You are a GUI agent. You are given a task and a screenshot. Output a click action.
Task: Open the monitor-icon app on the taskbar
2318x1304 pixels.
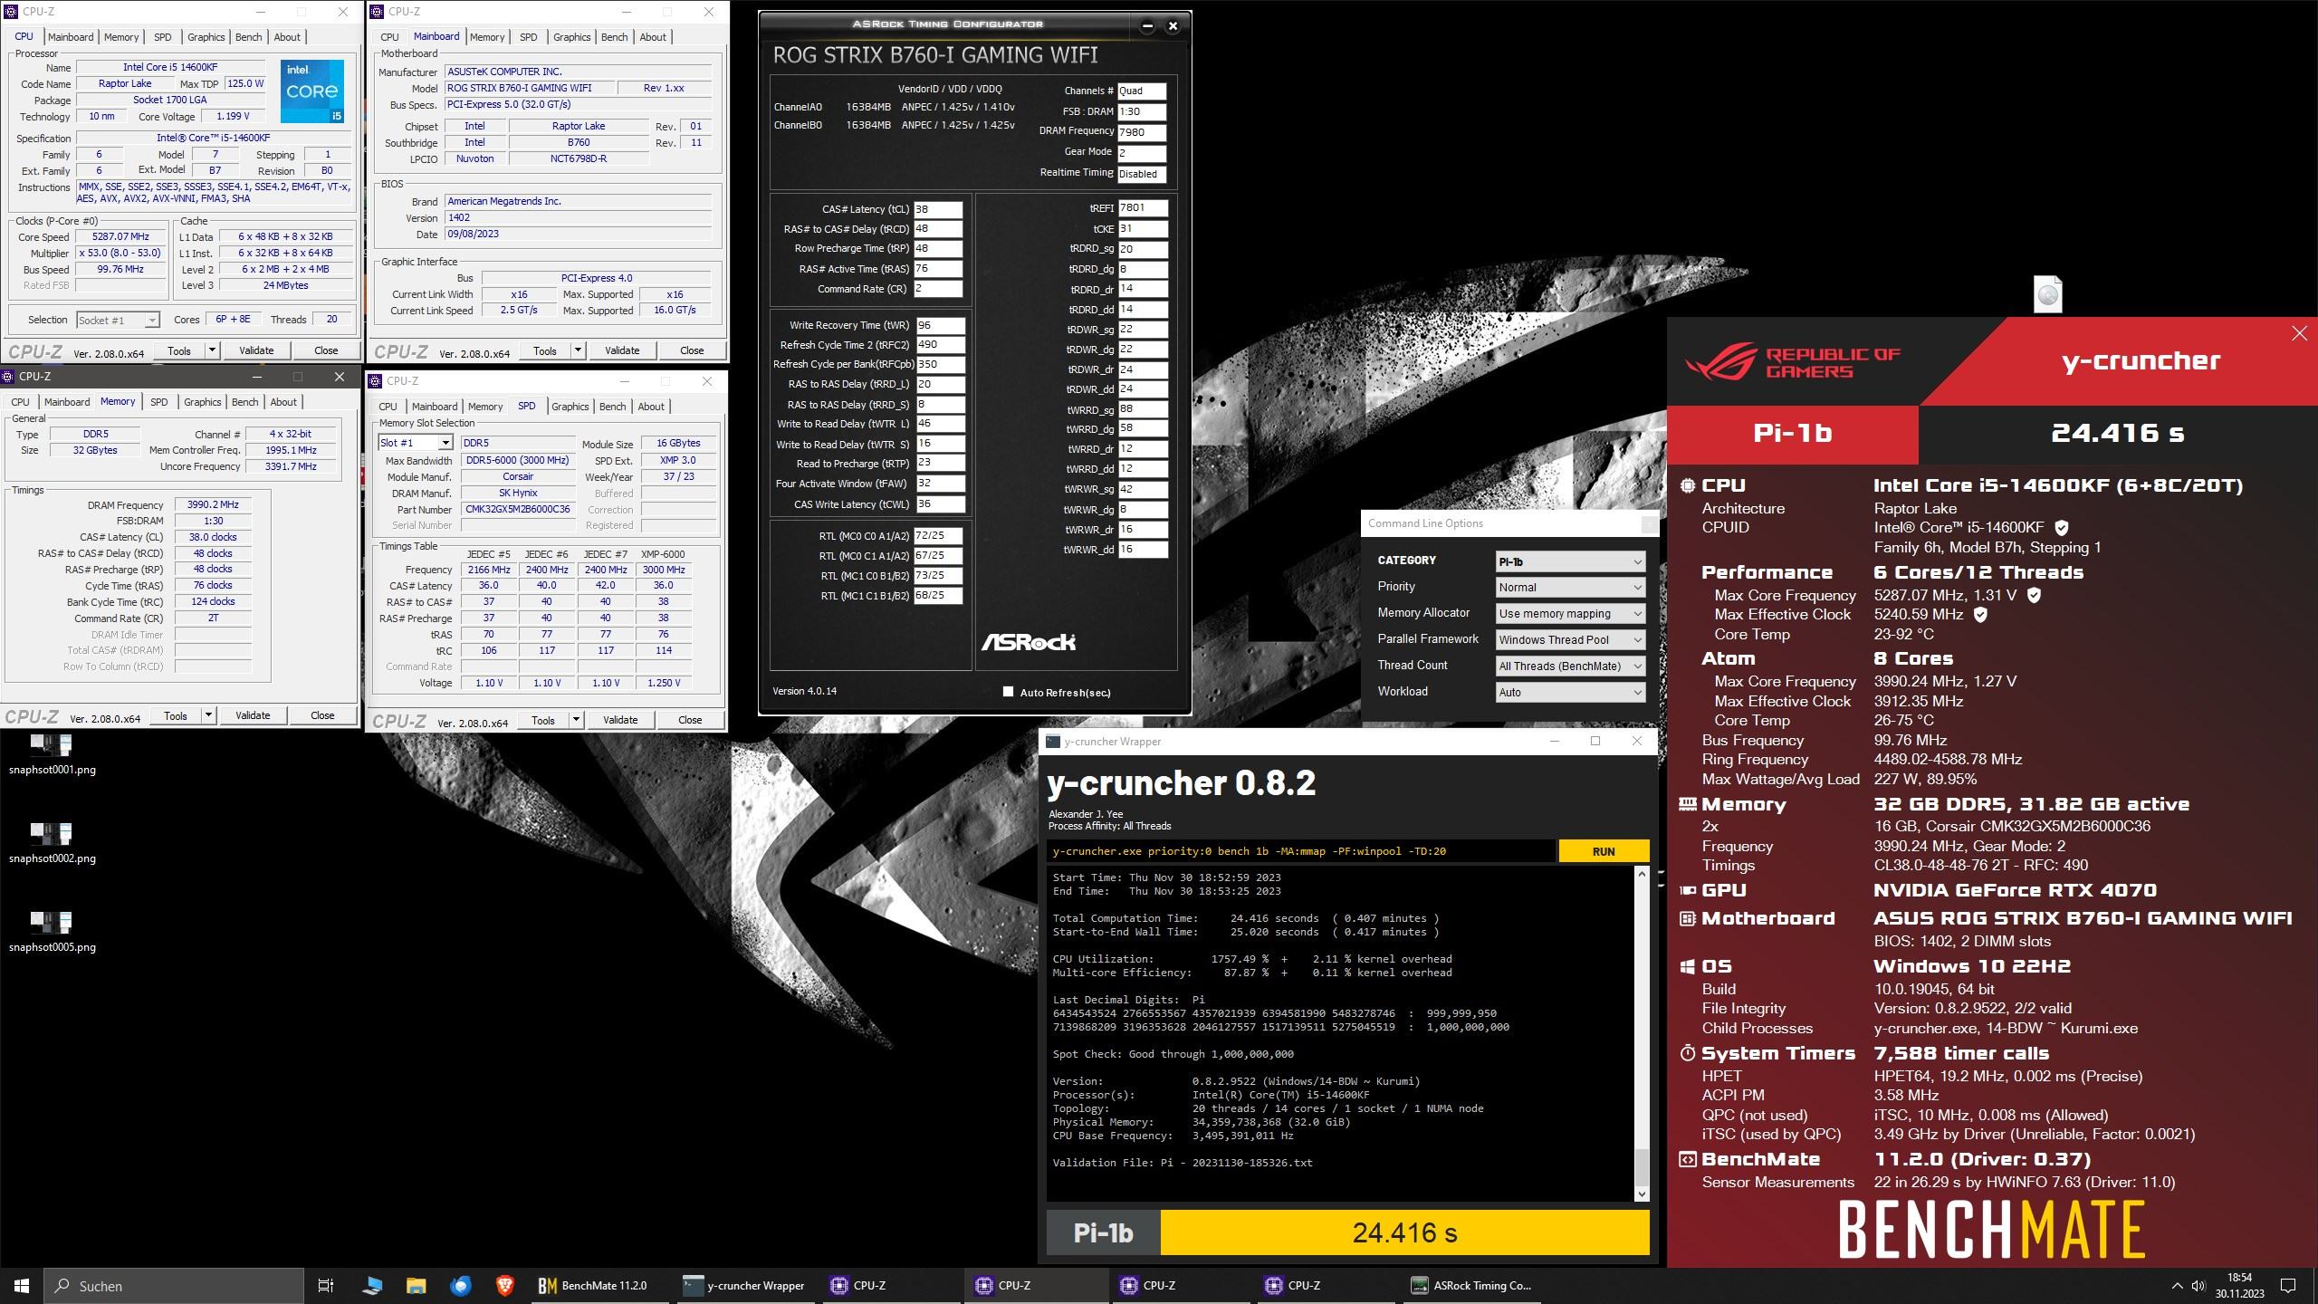tap(371, 1285)
